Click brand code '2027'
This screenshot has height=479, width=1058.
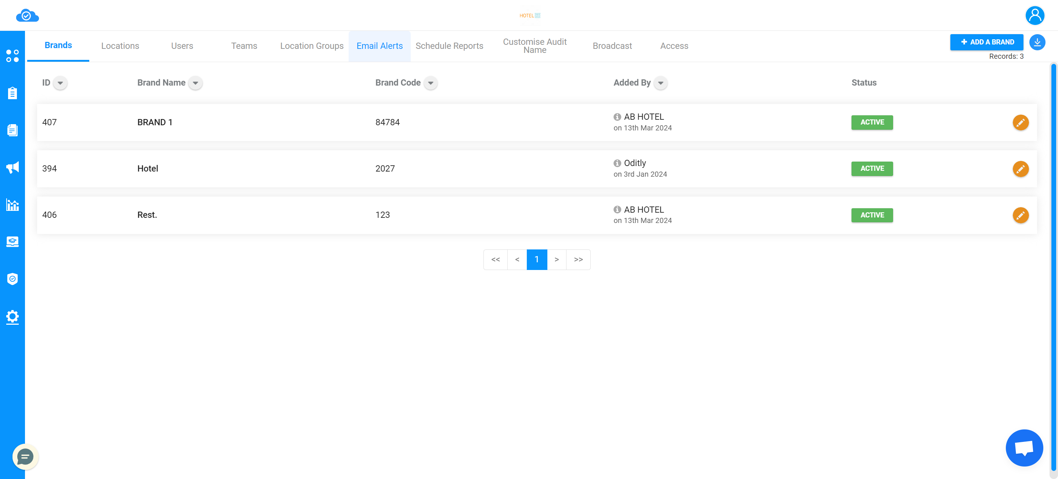385,169
